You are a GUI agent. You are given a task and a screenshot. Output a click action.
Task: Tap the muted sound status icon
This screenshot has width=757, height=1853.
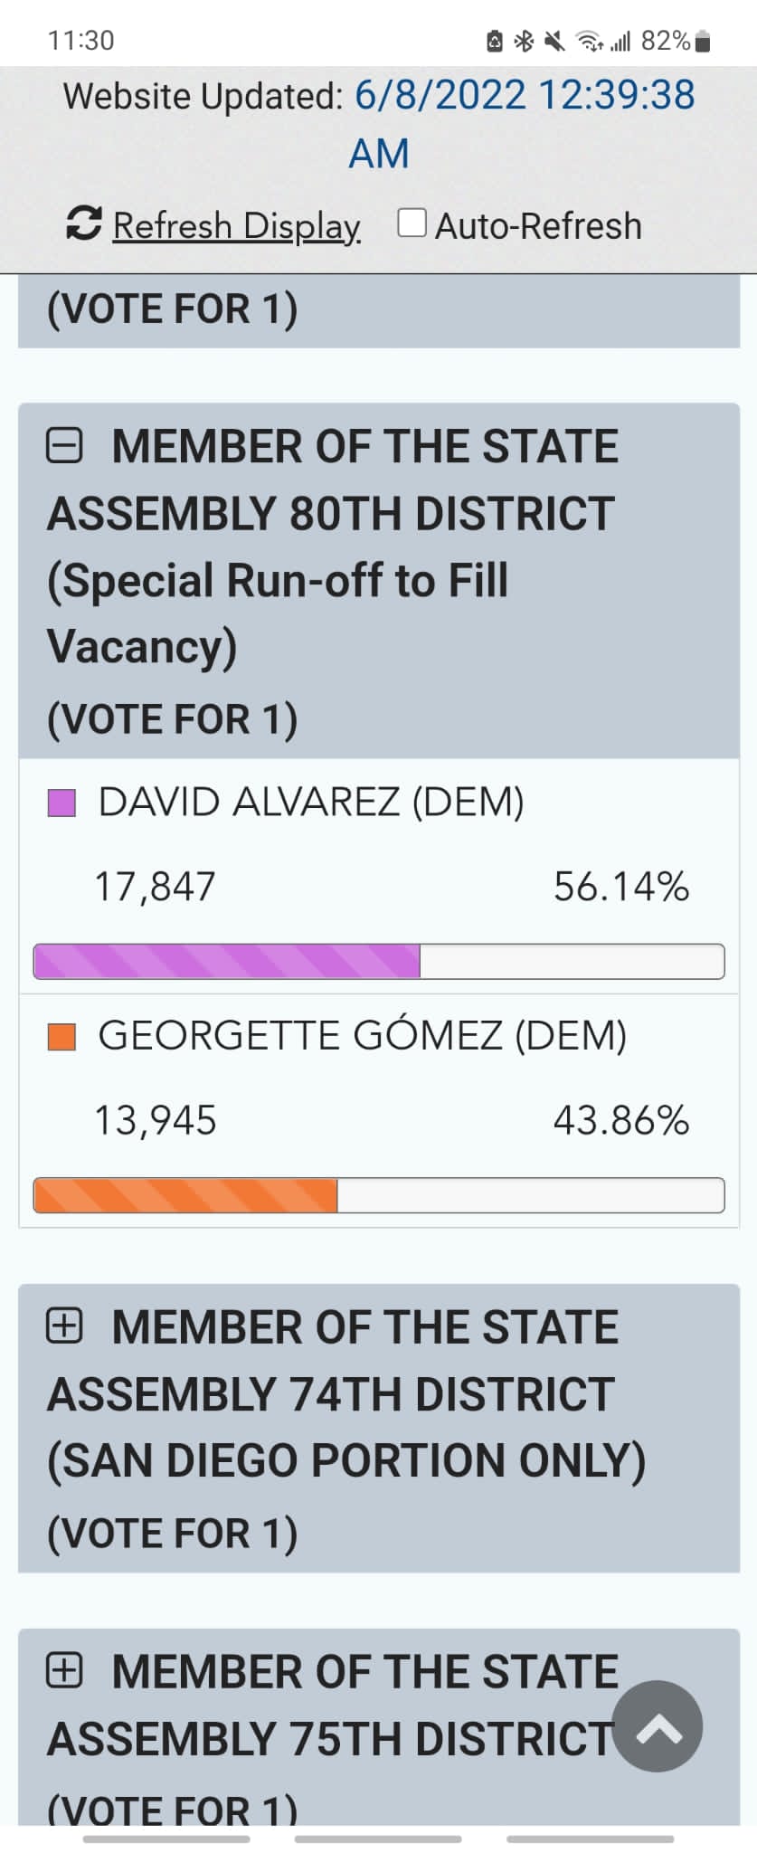click(554, 42)
